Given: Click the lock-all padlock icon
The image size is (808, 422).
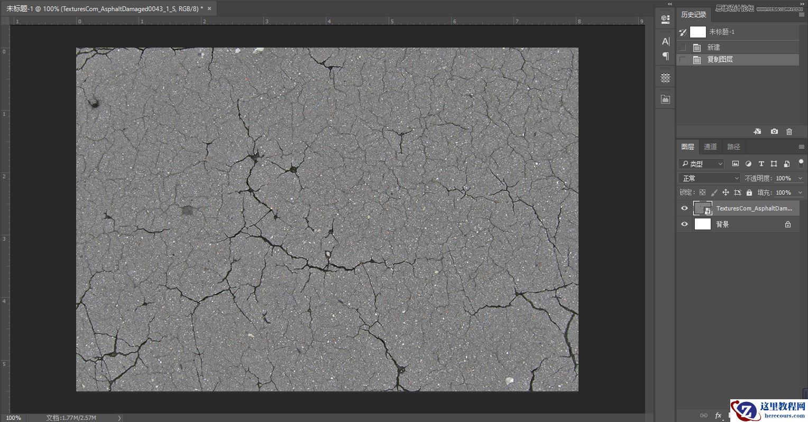Looking at the screenshot, I should (749, 192).
